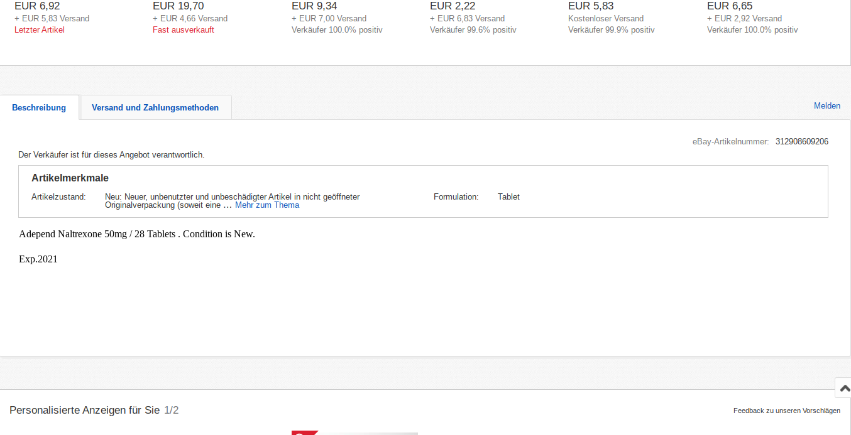Click the Personalisierte Anzeigen für Sie heading
This screenshot has width=851, height=435.
coord(85,411)
